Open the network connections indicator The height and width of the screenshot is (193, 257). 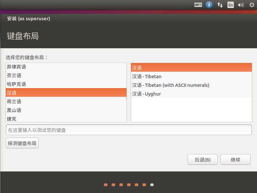tap(220, 5)
